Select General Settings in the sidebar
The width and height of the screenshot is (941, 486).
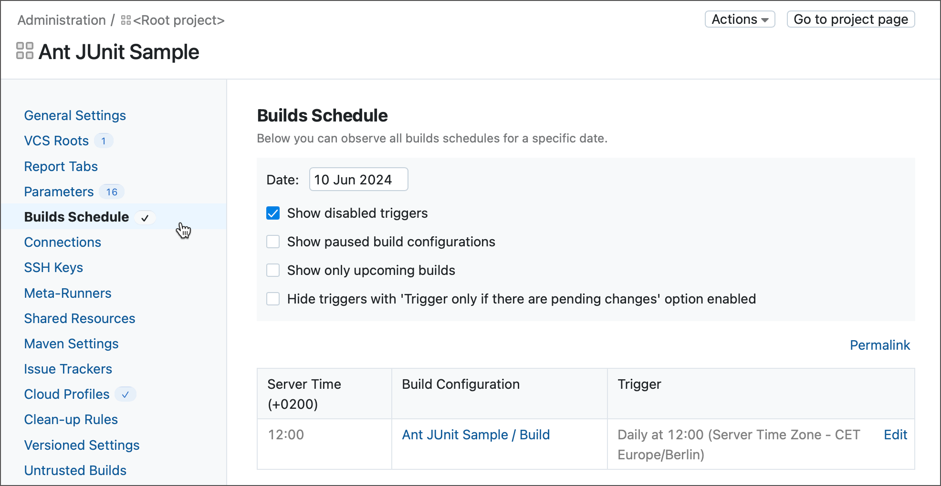(x=74, y=115)
